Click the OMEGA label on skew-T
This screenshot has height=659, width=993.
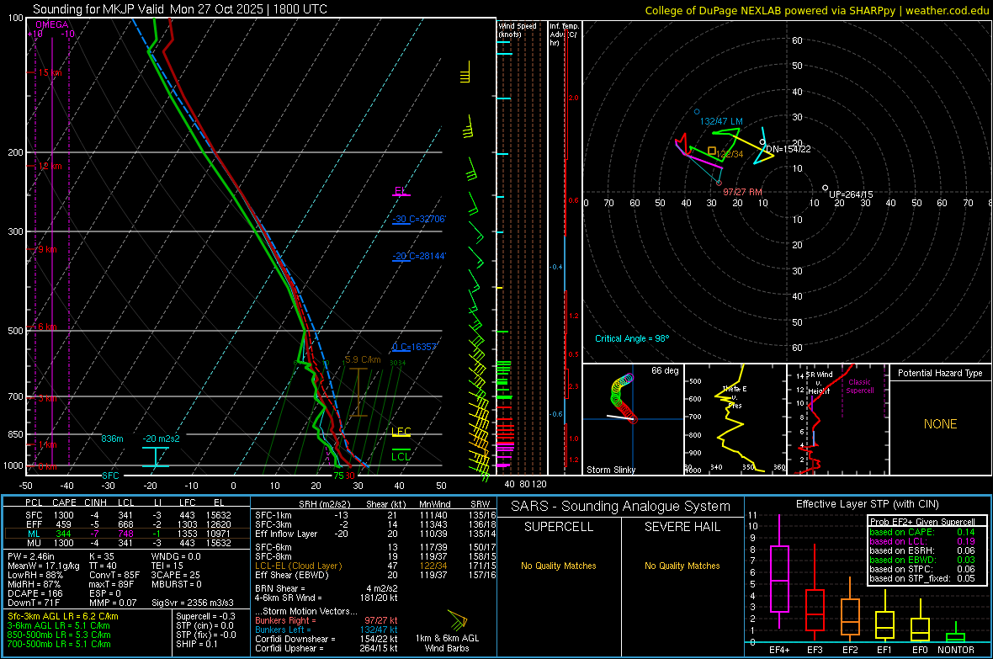point(51,24)
